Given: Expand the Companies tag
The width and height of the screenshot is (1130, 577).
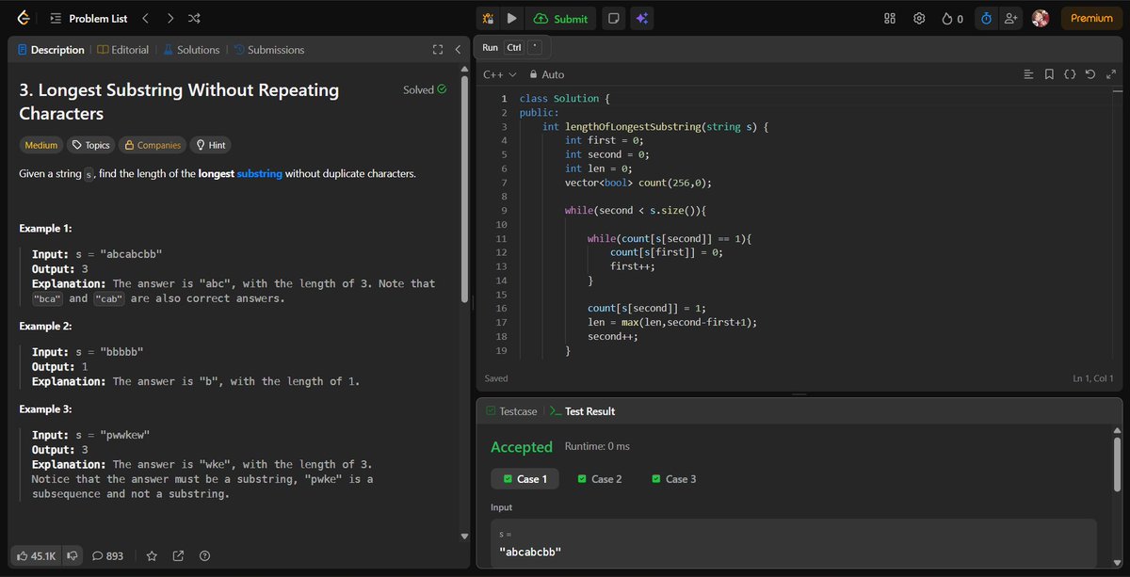Looking at the screenshot, I should (x=153, y=145).
